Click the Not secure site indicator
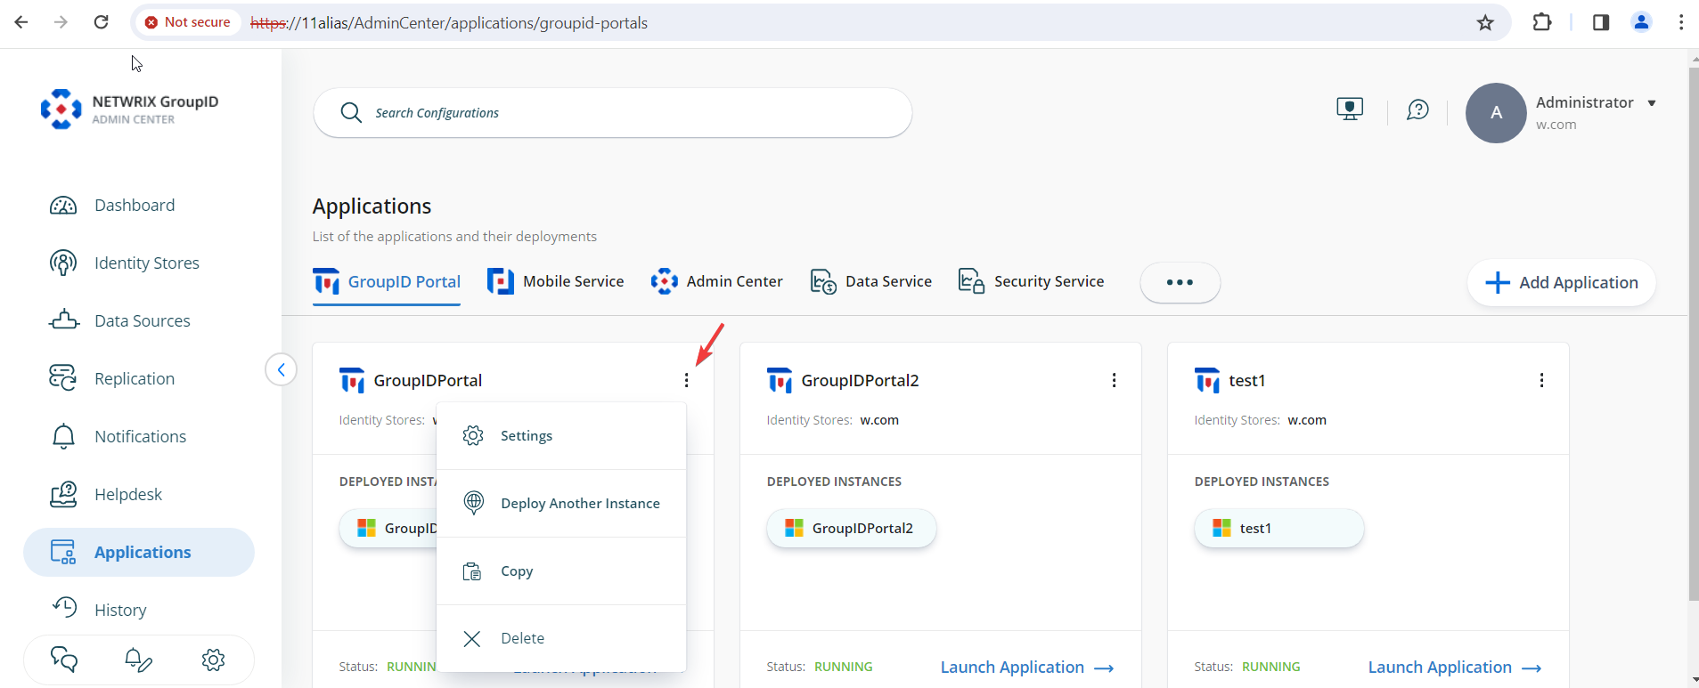 (x=188, y=22)
